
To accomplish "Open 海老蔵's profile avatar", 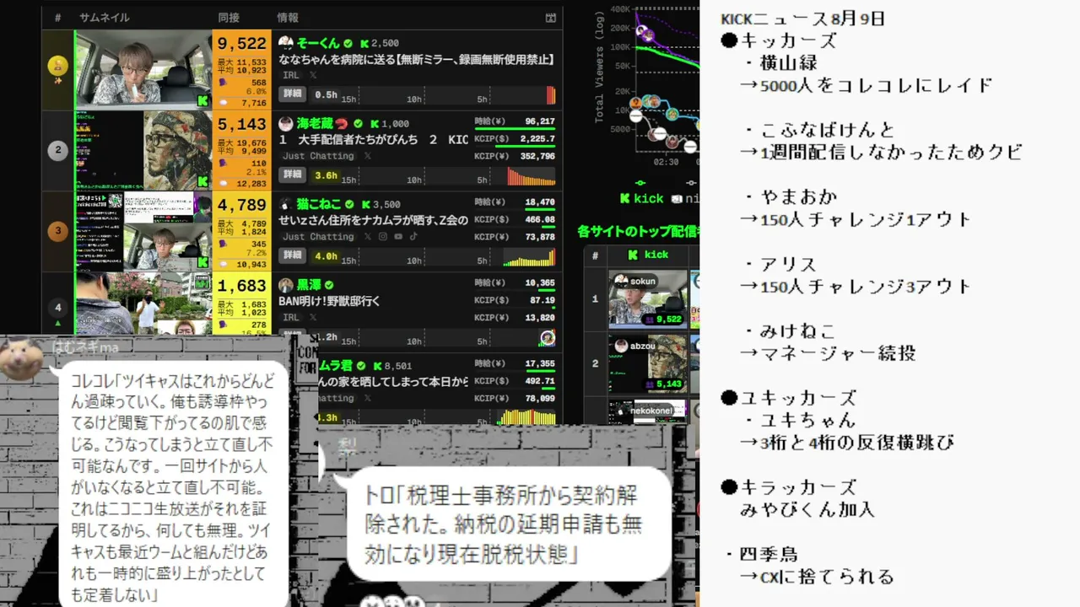I will point(285,123).
